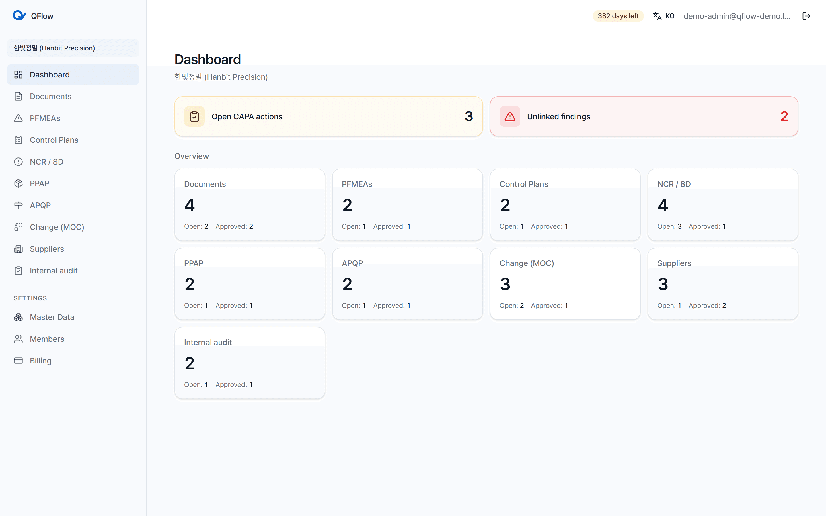Open Members settings page
Viewport: 826px width, 516px height.
click(x=73, y=339)
